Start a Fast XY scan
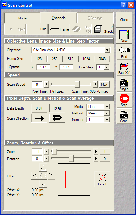This screenshot has width=136, height=215. (124, 68)
